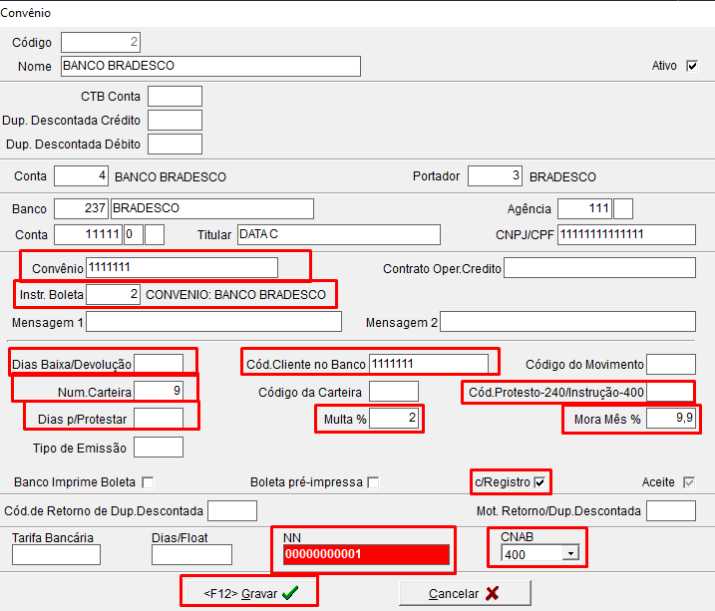The image size is (715, 611).
Task: Click the Multa % field
Action: click(x=394, y=419)
